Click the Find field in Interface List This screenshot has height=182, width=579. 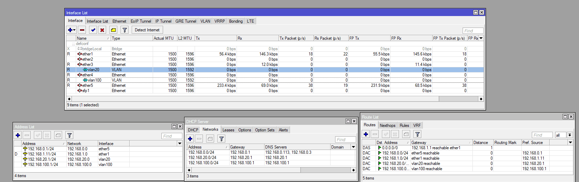point(473,31)
